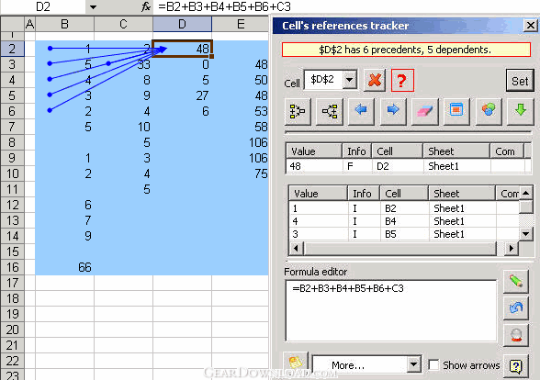Select the B4 row in precedents list
This screenshot has width=540, height=380.
point(404,221)
